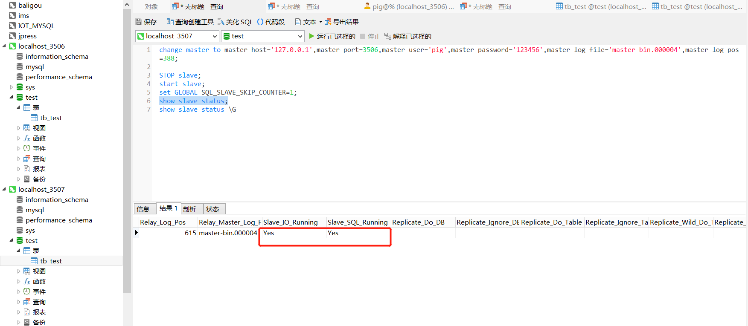Open the localhost_3507 connection dropdown
748x326 pixels.
pos(215,36)
